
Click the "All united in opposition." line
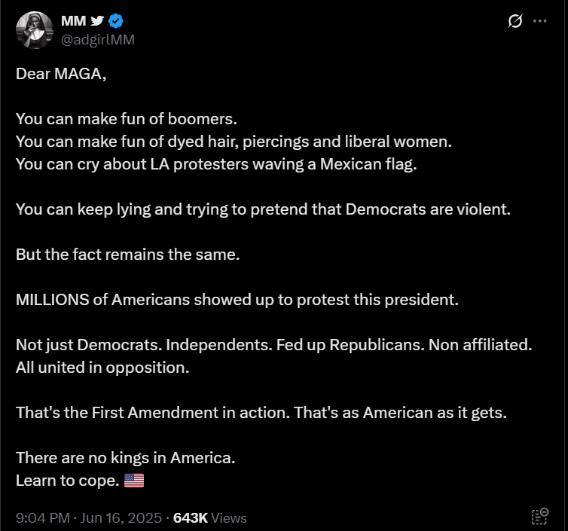click(x=102, y=368)
